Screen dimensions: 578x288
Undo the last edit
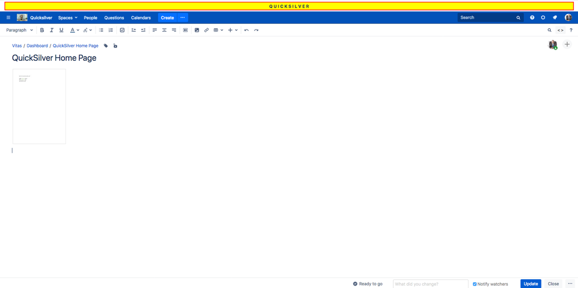click(x=247, y=30)
